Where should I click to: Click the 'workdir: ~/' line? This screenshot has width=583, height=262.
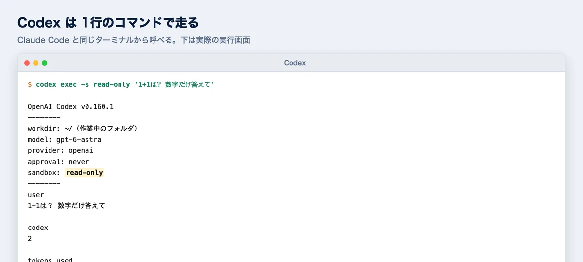coord(84,129)
